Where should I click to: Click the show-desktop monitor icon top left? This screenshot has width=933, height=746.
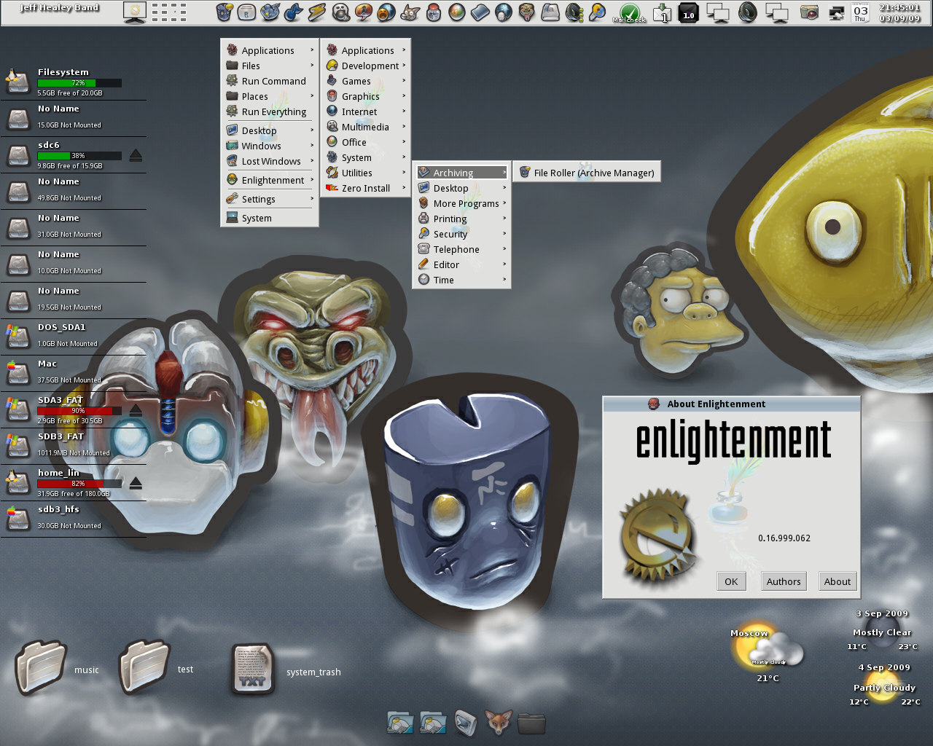(135, 12)
